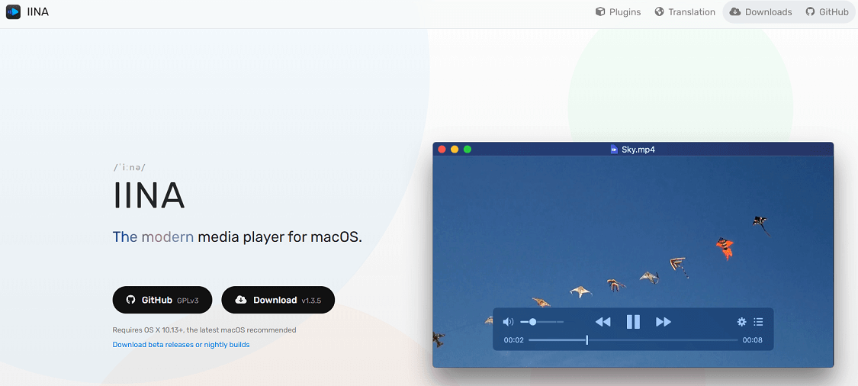Click the fast-forward button in the player

664,322
